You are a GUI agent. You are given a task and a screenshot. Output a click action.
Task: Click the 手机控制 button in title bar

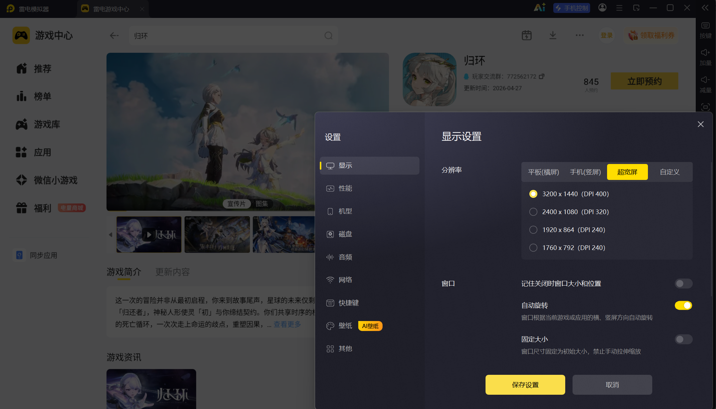[x=572, y=8]
